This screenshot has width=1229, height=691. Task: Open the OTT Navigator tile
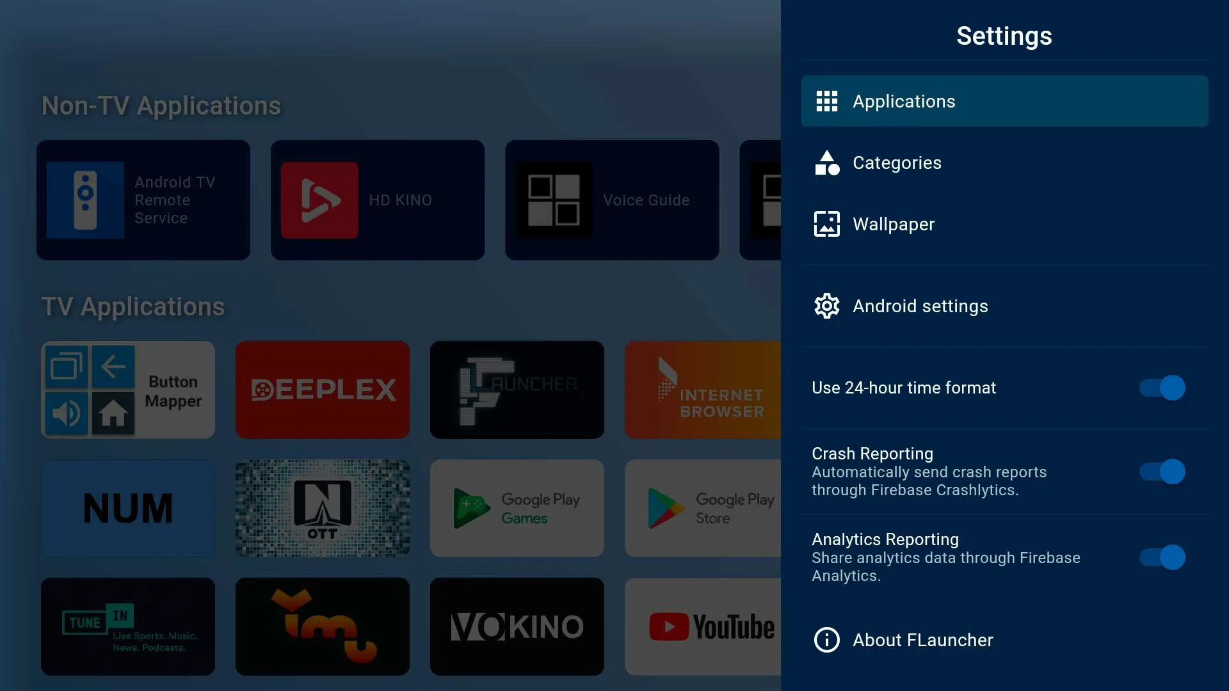(323, 508)
